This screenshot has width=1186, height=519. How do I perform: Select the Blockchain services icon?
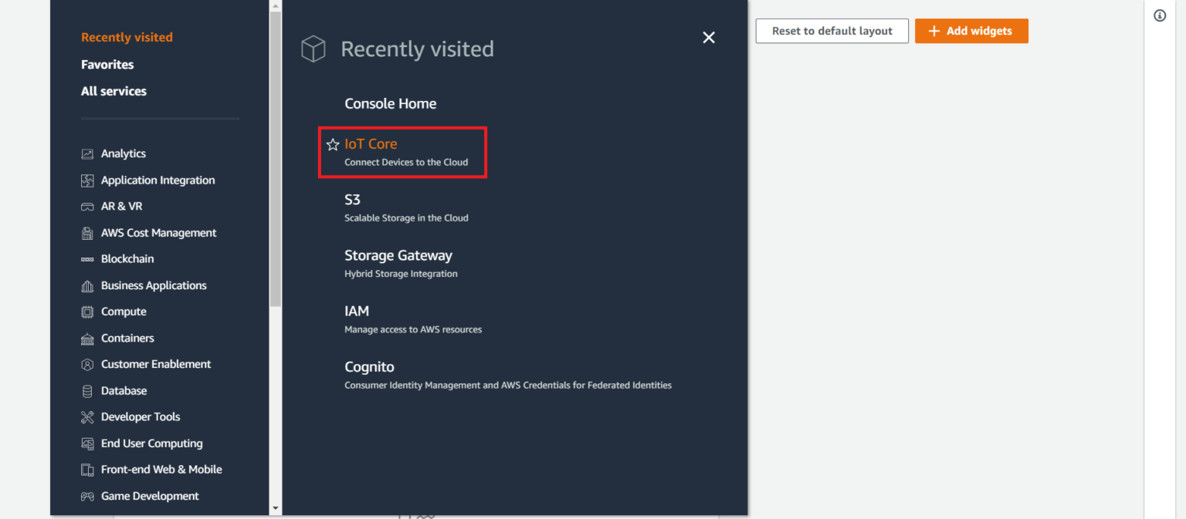[x=87, y=258]
